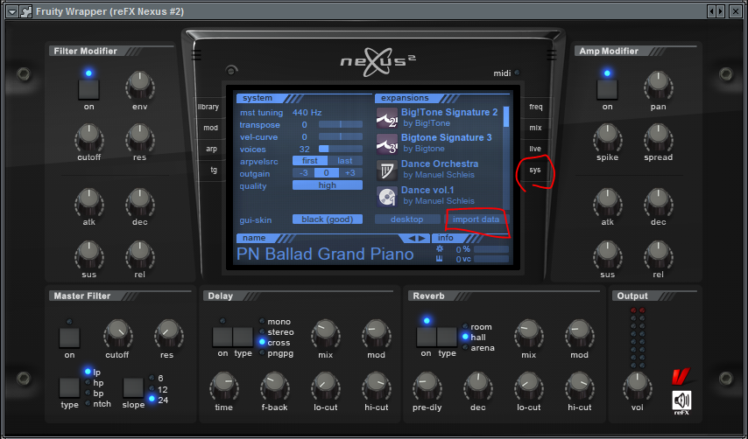Toggle the Filter Modifier on button
This screenshot has width=748, height=439.
[88, 89]
